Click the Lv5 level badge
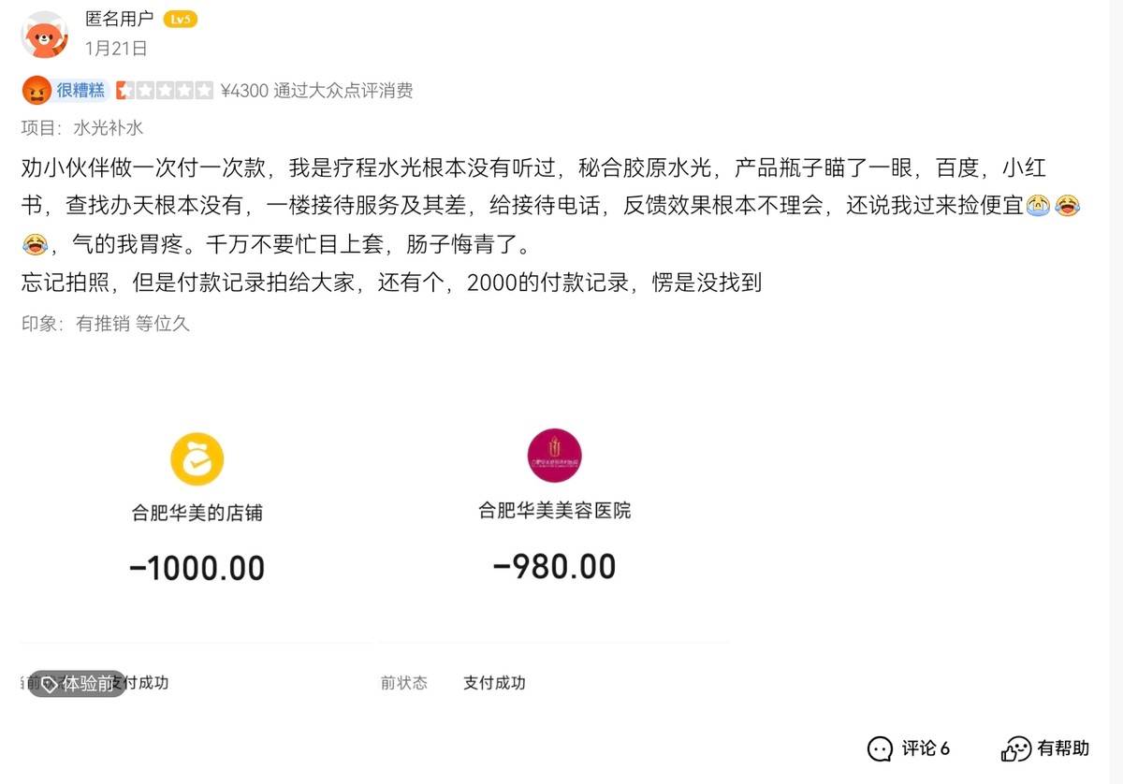Image resolution: width=1123 pixels, height=784 pixels. click(x=180, y=20)
